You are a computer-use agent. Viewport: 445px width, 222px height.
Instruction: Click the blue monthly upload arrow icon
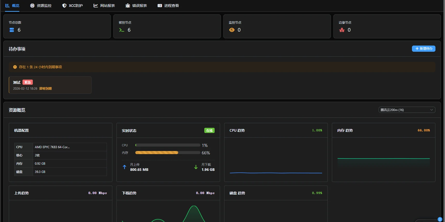tap(124, 167)
